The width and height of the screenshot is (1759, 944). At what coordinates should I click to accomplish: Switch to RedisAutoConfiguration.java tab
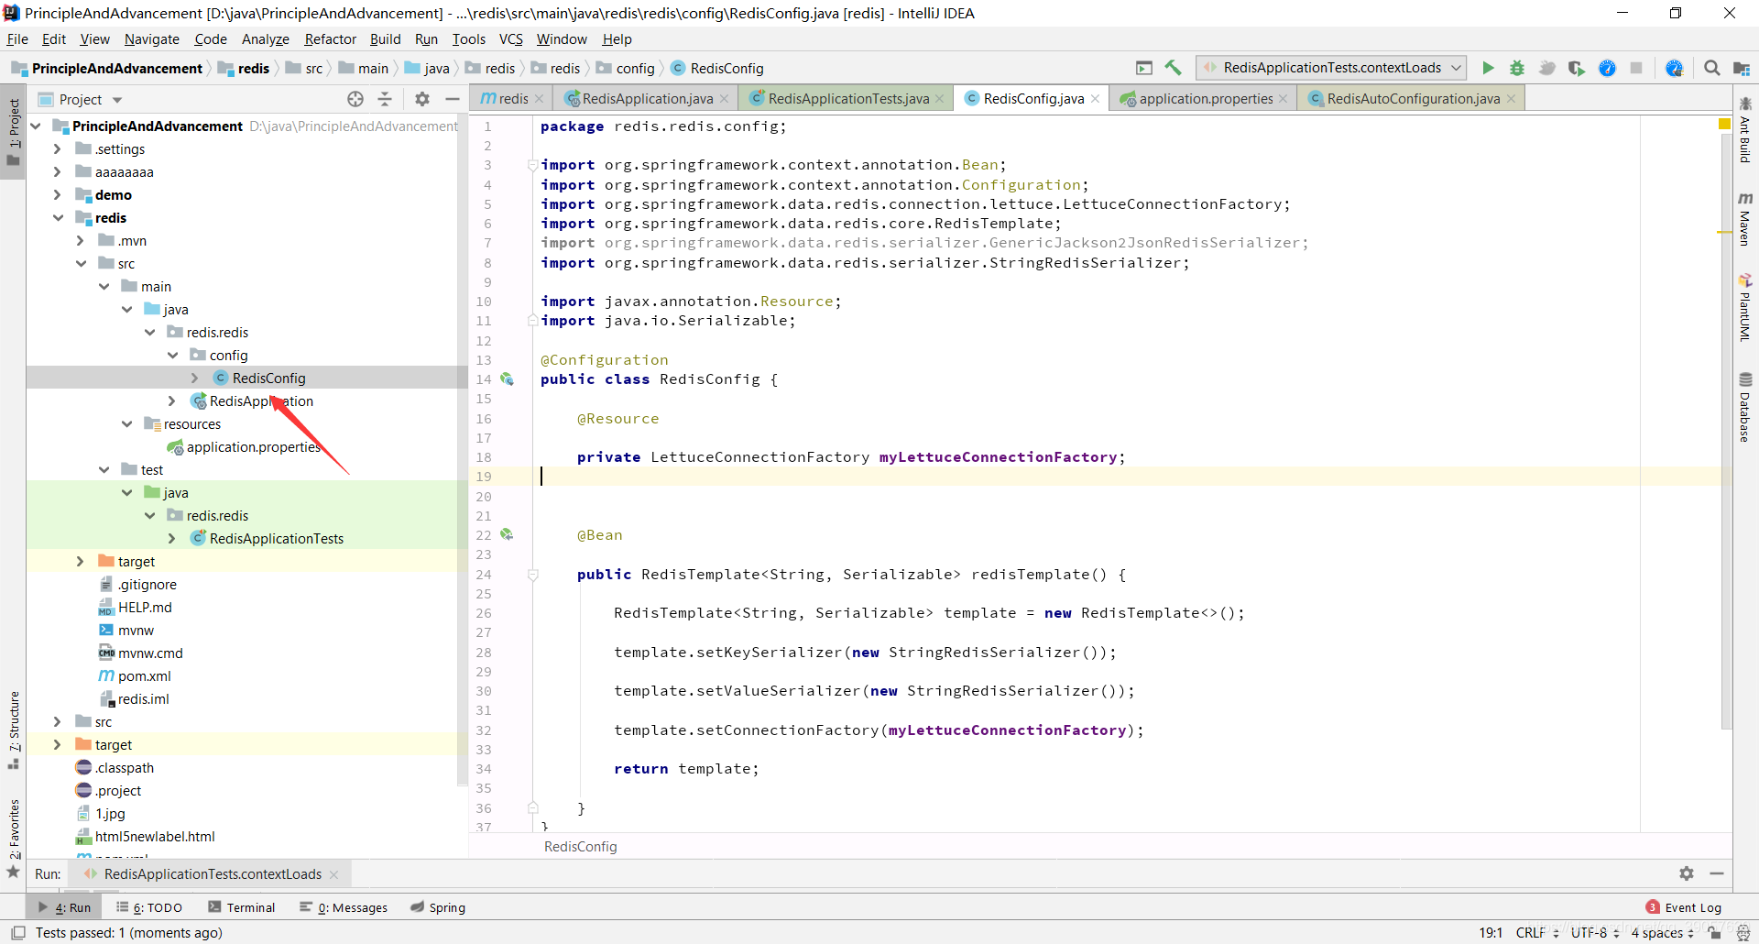click(1413, 99)
